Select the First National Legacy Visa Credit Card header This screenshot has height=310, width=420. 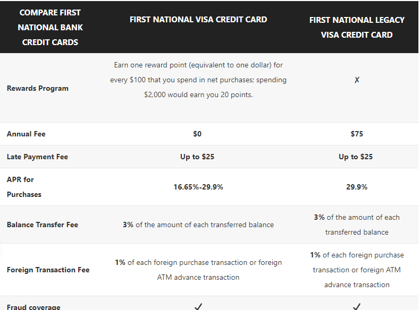pos(357,27)
